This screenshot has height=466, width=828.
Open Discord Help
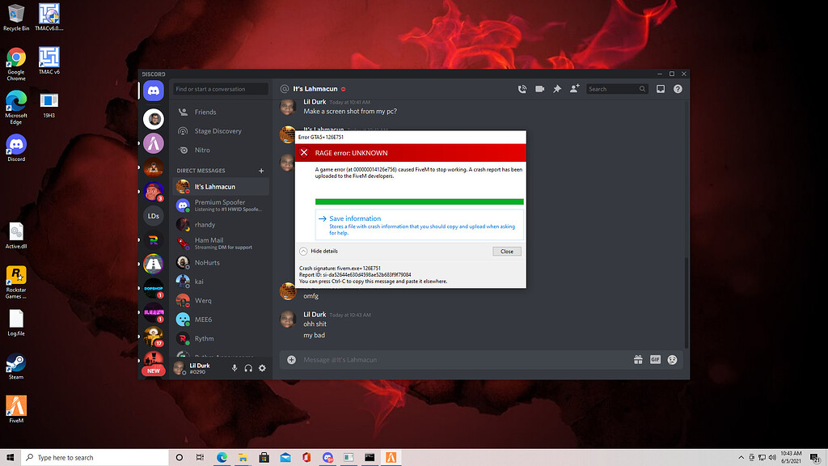pos(678,89)
